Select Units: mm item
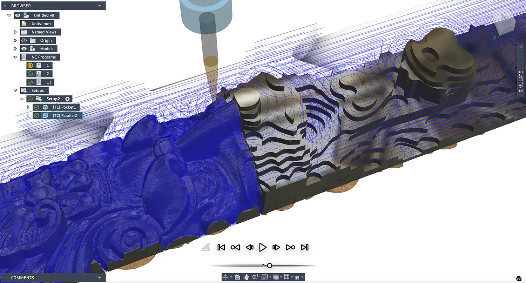The height and width of the screenshot is (283, 526). coord(37,23)
